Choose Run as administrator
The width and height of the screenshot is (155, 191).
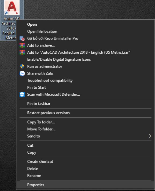85,67
